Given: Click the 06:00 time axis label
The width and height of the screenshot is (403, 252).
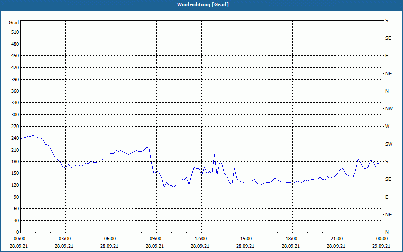Looking at the screenshot, I should [110, 239].
